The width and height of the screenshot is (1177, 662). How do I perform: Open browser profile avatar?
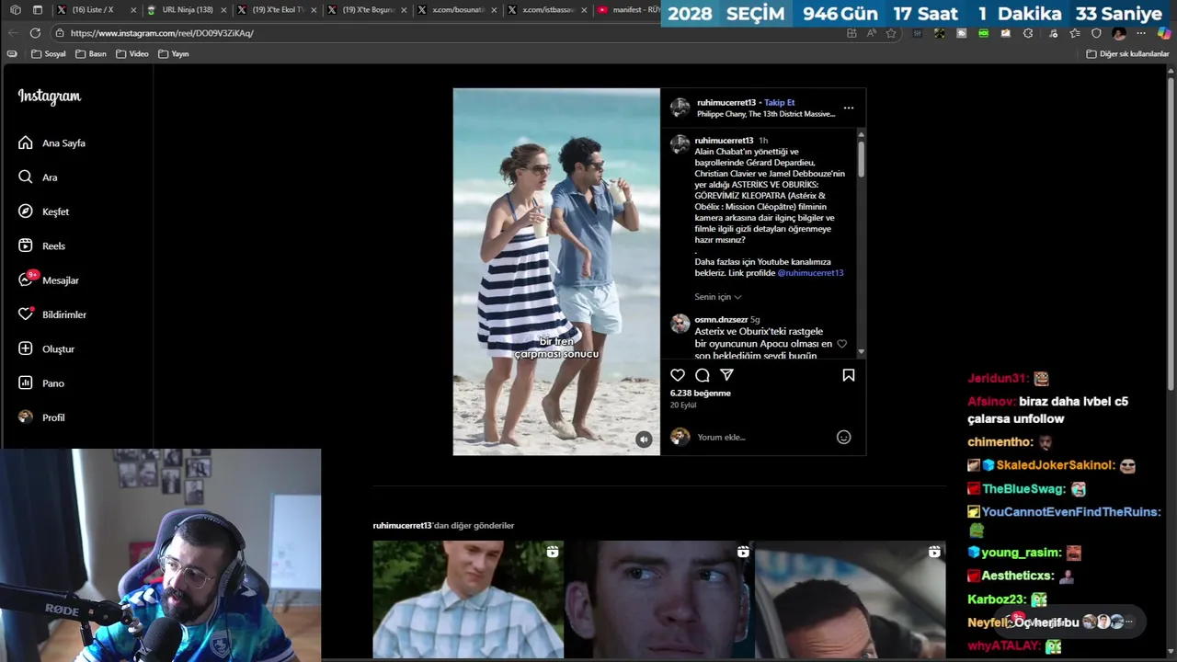(x=1118, y=33)
